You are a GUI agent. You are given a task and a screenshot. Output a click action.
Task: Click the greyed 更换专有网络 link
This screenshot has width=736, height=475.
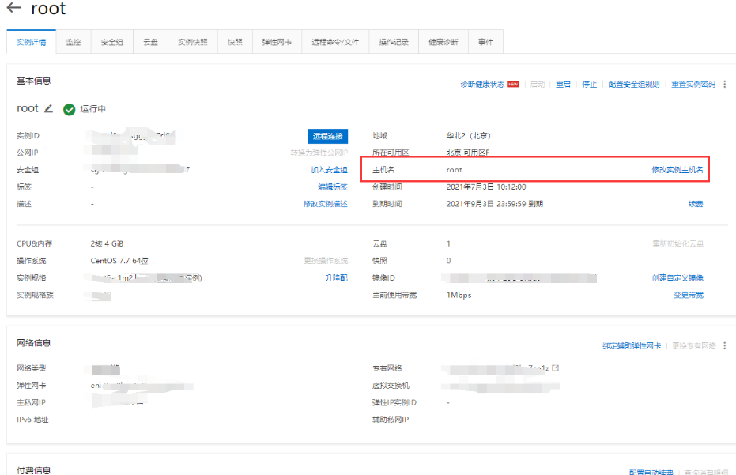(694, 345)
